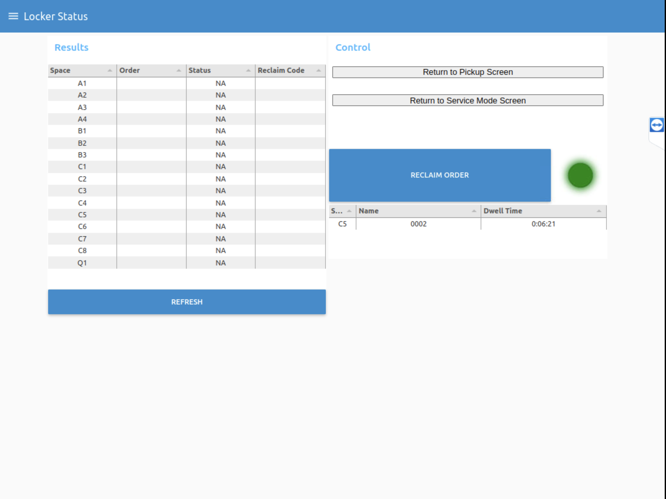Viewport: 666px width, 499px height.
Task: Open the hamburger navigation menu
Action: click(x=13, y=16)
